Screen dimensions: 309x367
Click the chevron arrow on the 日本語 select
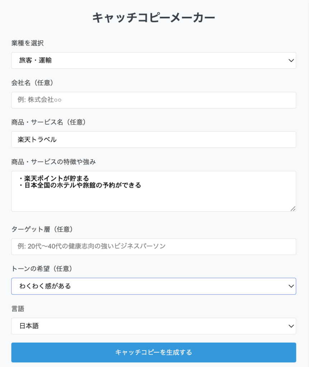tap(291, 326)
